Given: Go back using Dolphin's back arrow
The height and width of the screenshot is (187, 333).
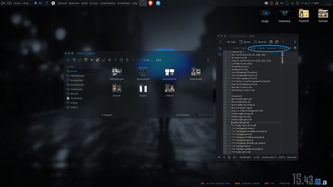Looking at the screenshot, I should pyautogui.click(x=133, y=60).
